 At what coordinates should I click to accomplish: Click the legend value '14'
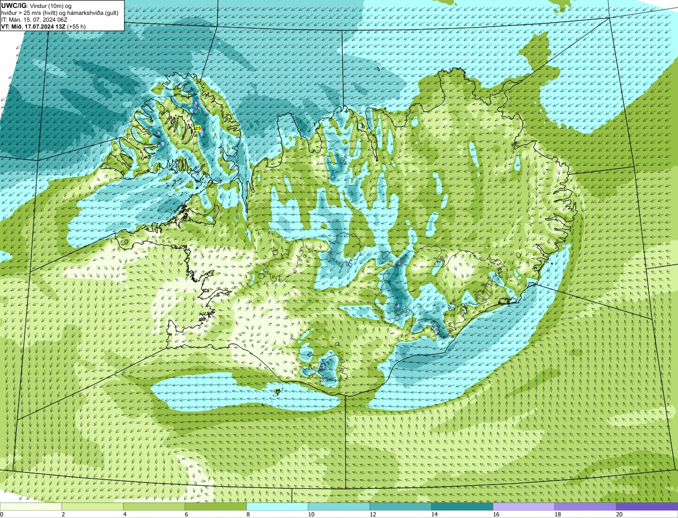434,514
